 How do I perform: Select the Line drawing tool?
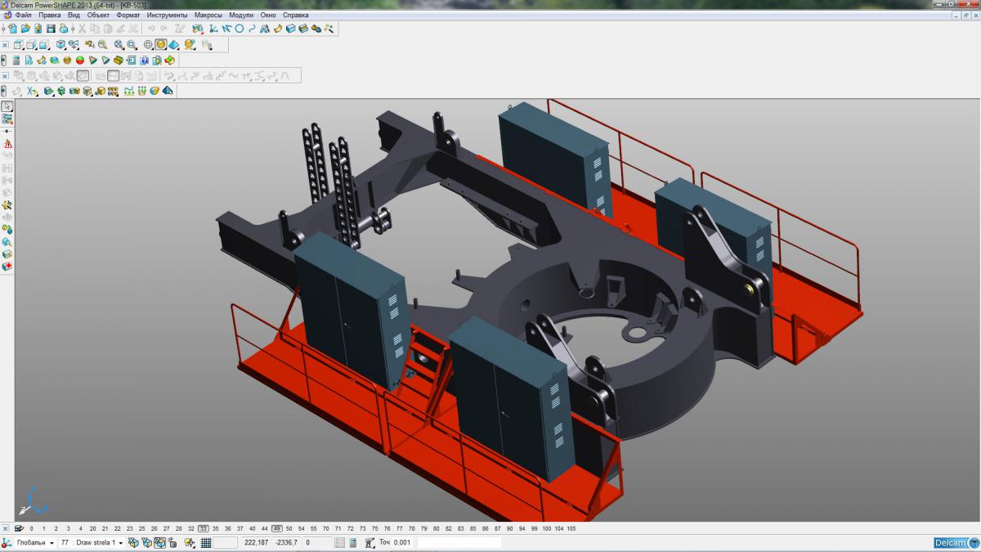click(226, 28)
